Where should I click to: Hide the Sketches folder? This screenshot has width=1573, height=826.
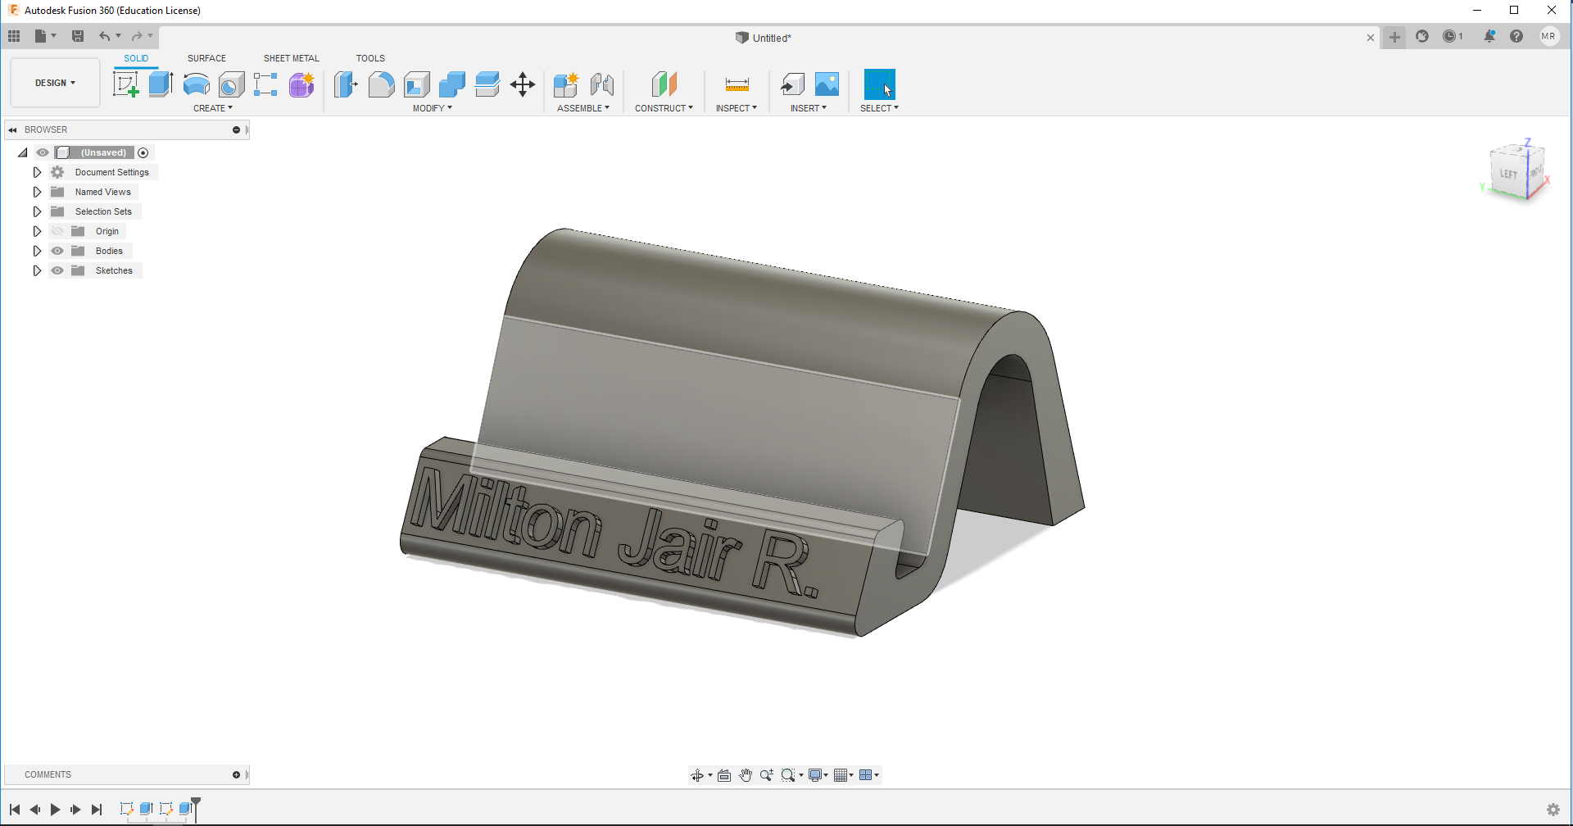click(x=57, y=270)
